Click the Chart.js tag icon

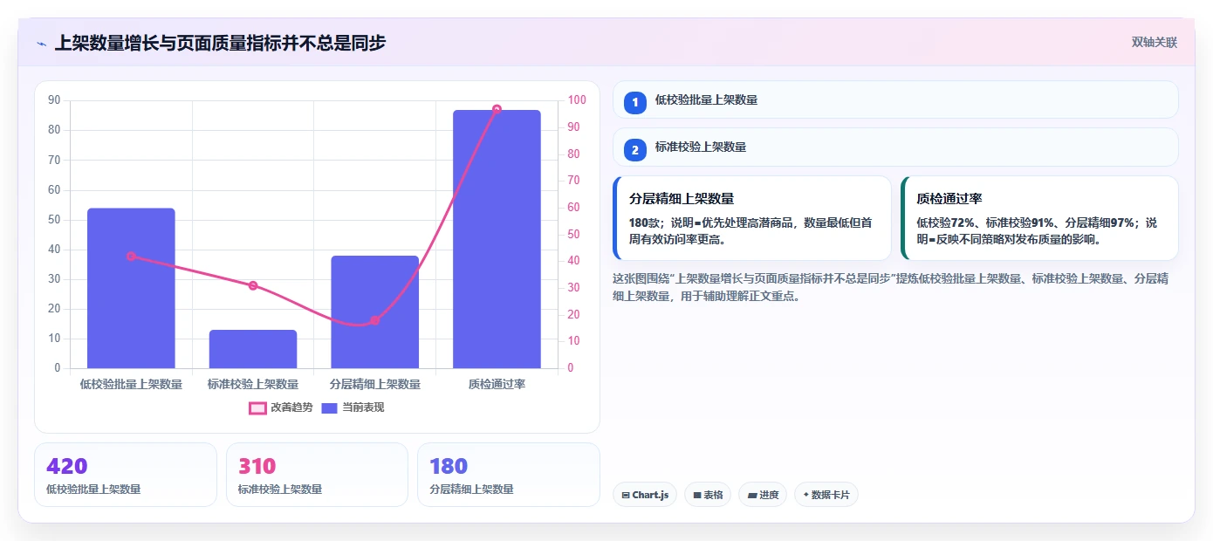tap(626, 496)
